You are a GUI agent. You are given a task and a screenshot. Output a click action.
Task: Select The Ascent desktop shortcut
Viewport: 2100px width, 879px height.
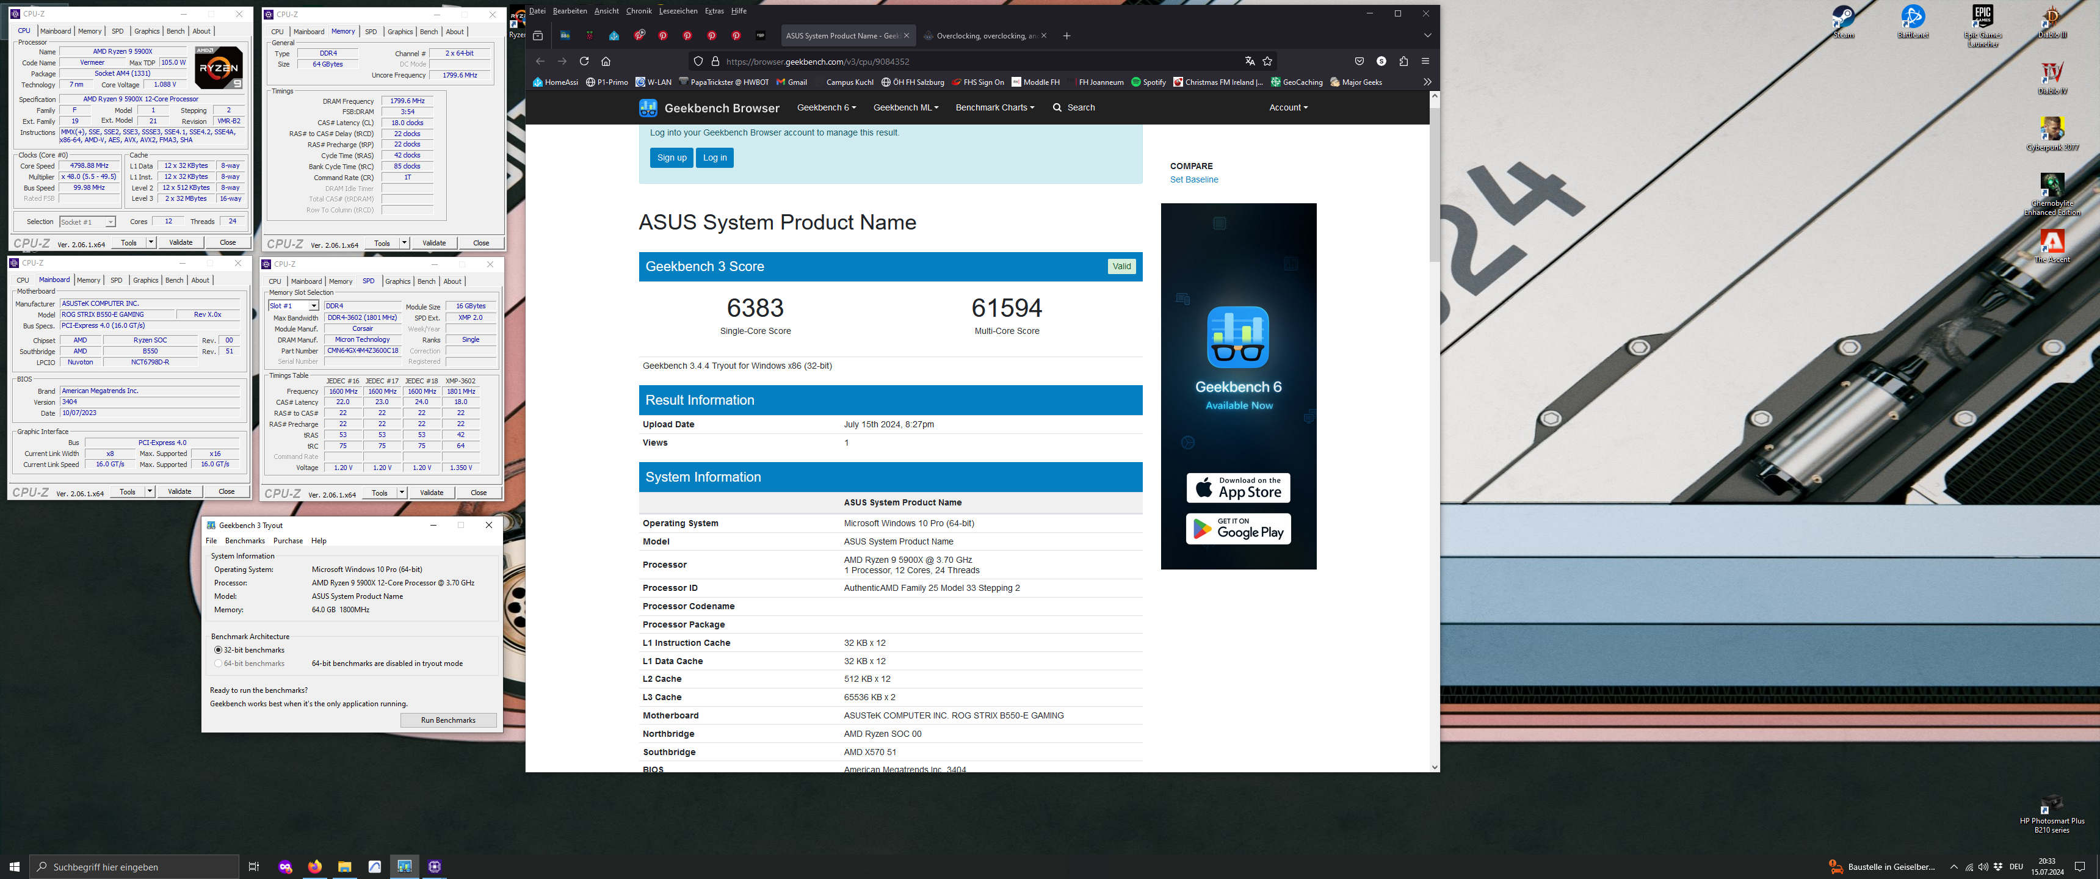(2052, 246)
